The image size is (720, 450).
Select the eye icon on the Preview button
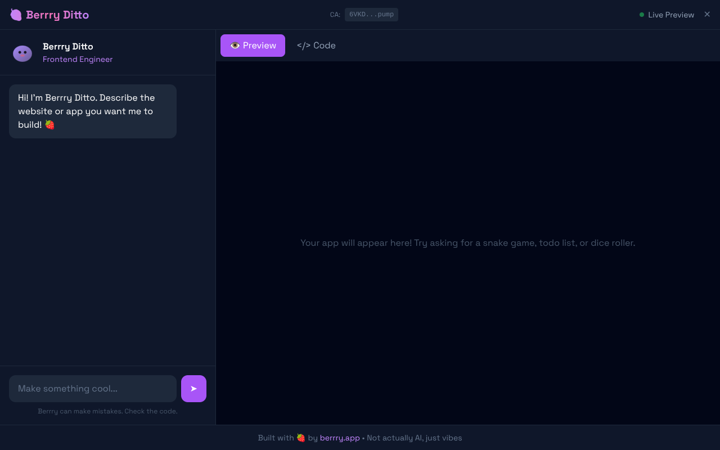[235, 45]
